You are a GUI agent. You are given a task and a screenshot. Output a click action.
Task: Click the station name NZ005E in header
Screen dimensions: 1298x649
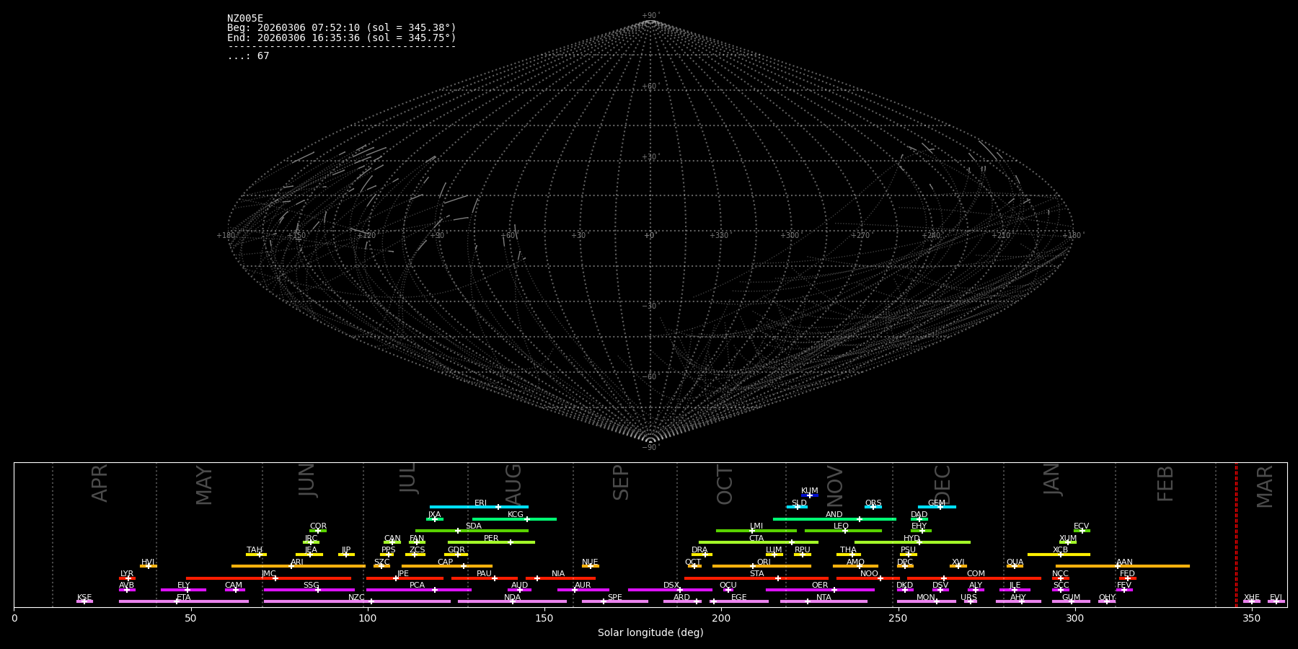tap(245, 19)
